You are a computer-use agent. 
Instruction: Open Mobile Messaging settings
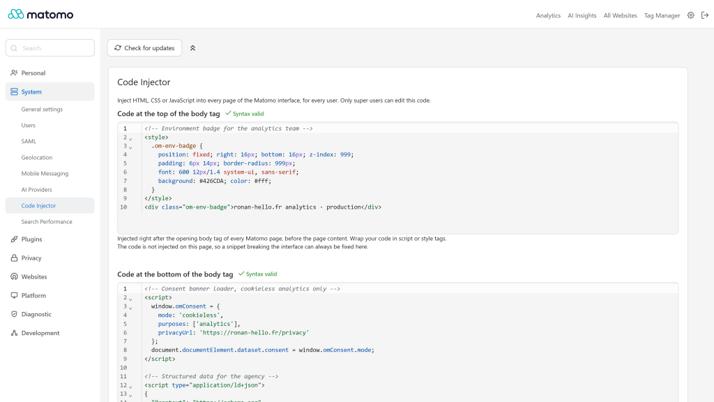45,174
